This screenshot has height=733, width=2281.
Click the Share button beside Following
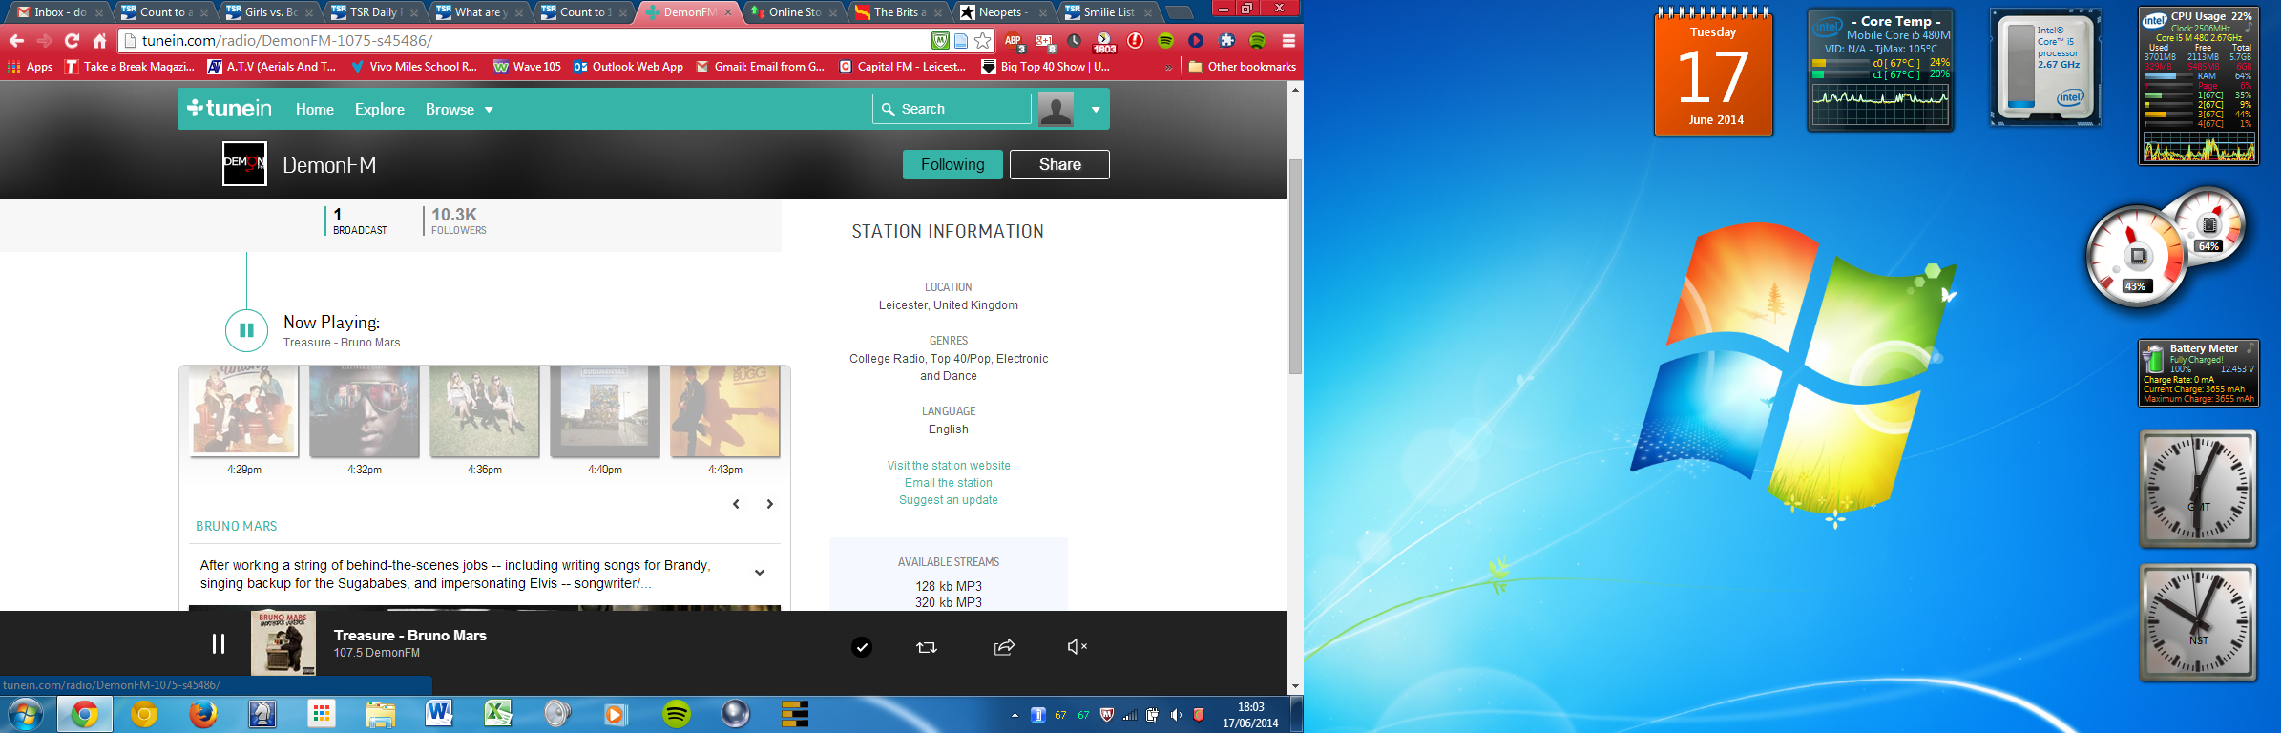(x=1059, y=164)
